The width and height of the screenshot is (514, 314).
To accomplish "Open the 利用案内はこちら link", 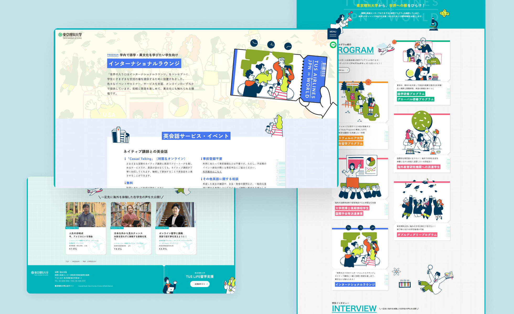I will pos(212,172).
